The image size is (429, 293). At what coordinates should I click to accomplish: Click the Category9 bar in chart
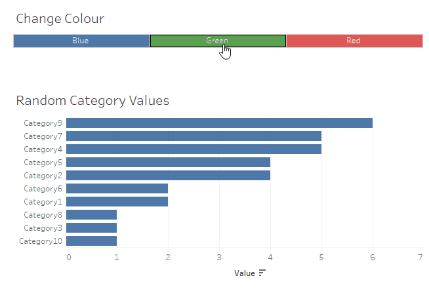219,123
